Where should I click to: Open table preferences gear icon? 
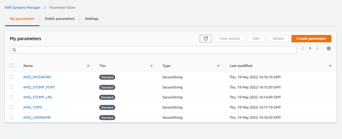coord(329,49)
